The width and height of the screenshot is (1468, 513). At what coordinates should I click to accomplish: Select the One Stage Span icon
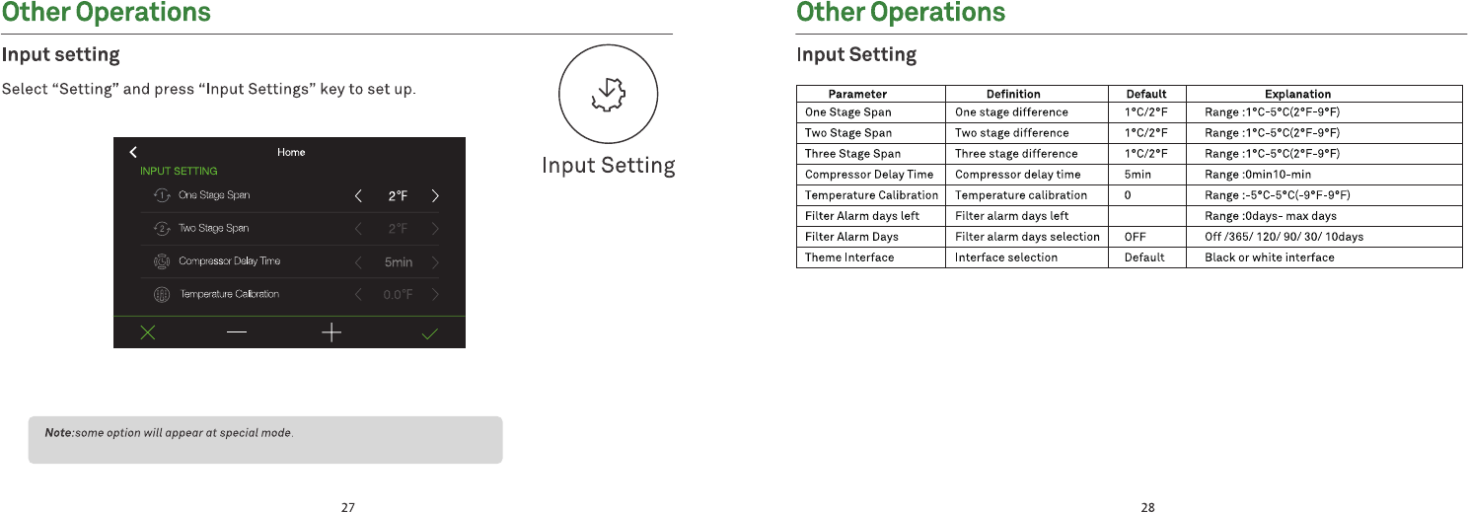(x=161, y=195)
